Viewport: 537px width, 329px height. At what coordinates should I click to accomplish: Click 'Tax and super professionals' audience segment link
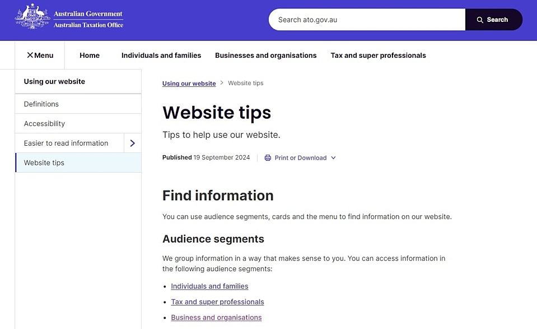[x=217, y=302]
